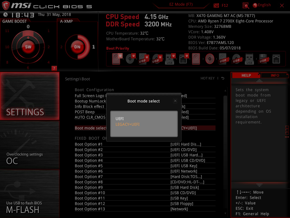Open Boot Option #3 UEFI USB Hard value
Viewport: 290px width, 218px height.
[x=186, y=155]
